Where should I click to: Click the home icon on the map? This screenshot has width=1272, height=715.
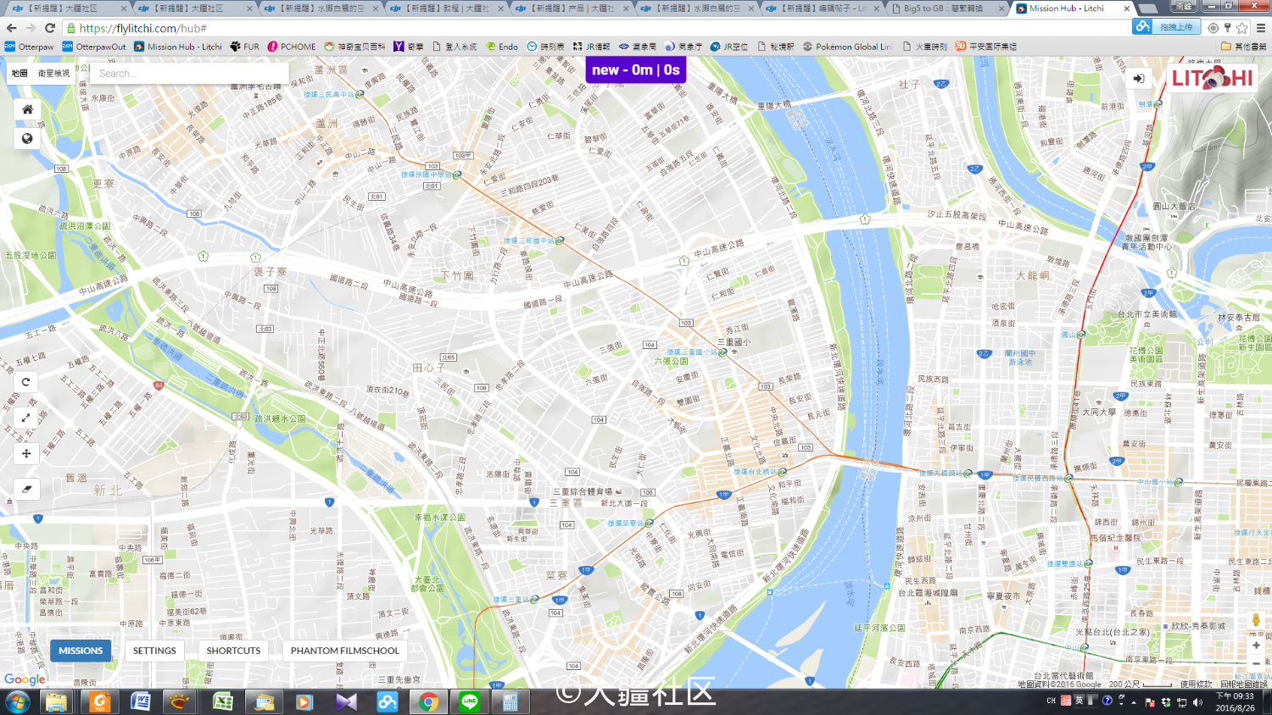tap(27, 109)
